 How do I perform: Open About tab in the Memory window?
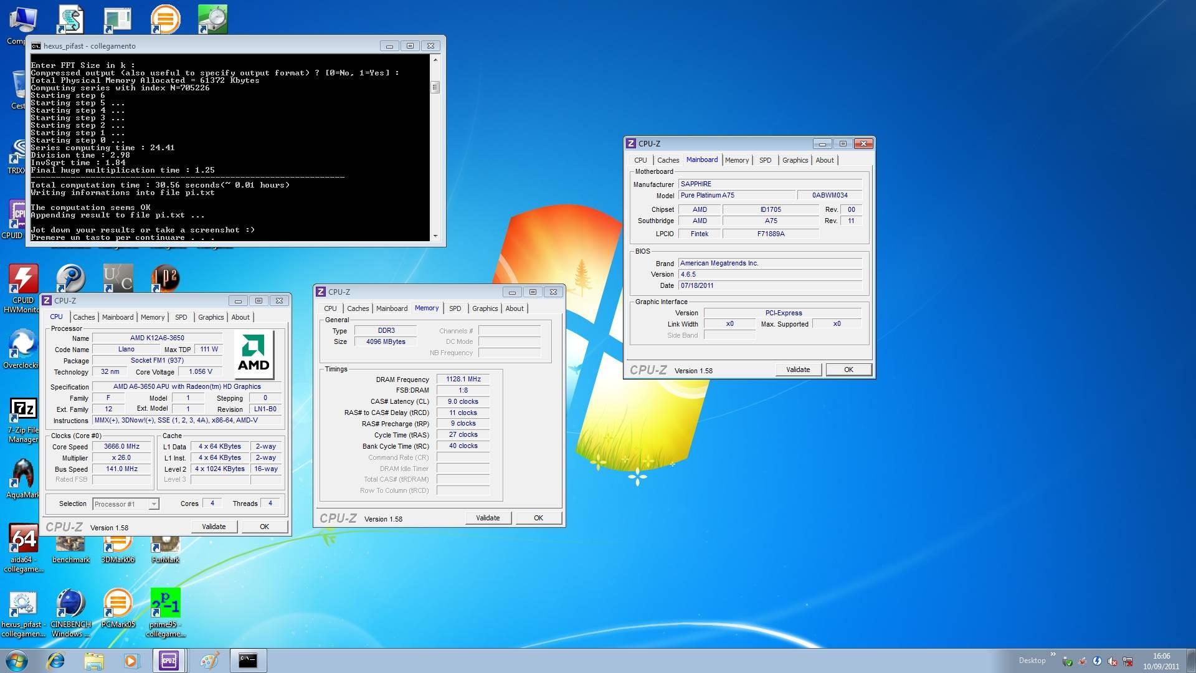(x=515, y=308)
